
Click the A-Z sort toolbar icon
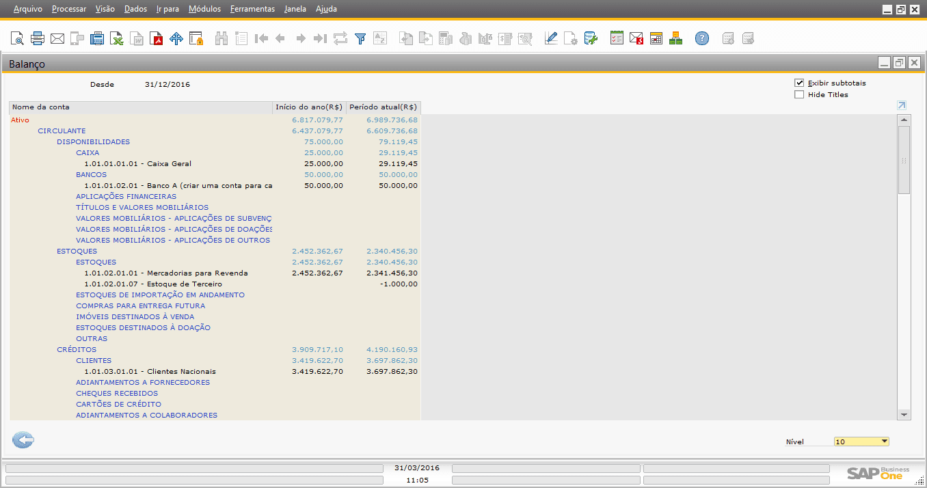380,38
